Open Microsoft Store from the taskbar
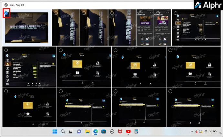 104,132
